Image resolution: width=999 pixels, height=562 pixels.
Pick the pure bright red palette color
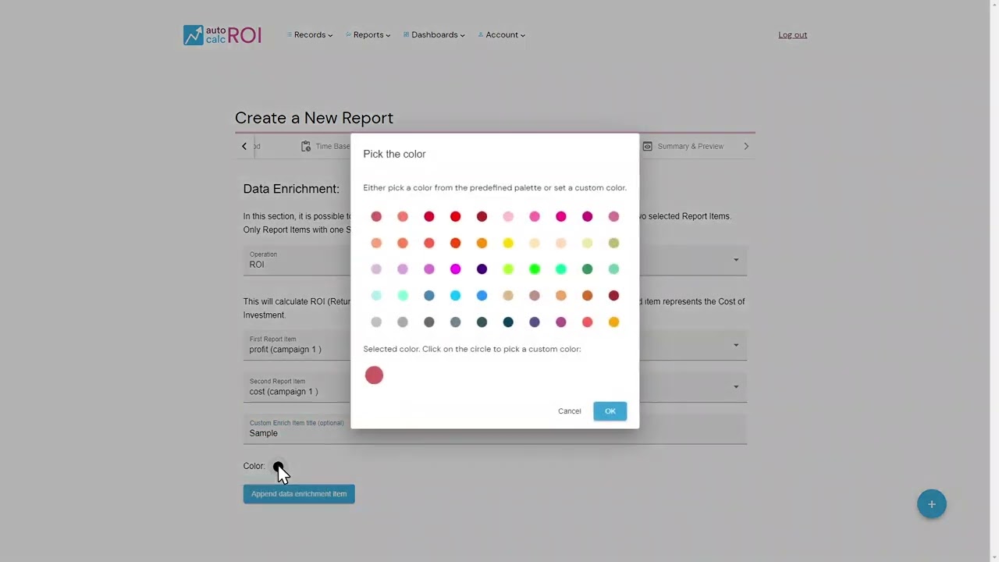tap(455, 216)
